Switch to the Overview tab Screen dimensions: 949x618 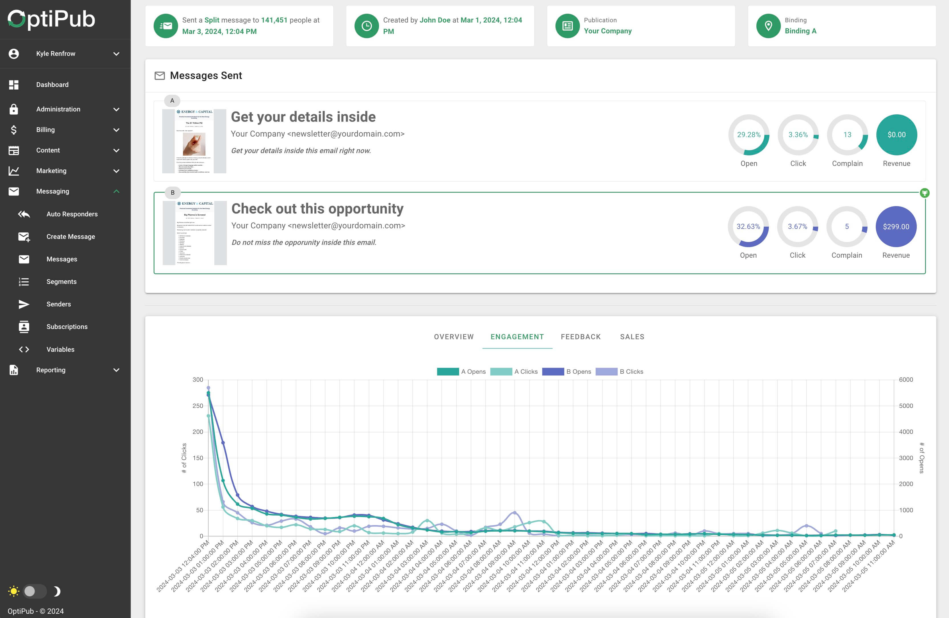coord(454,337)
